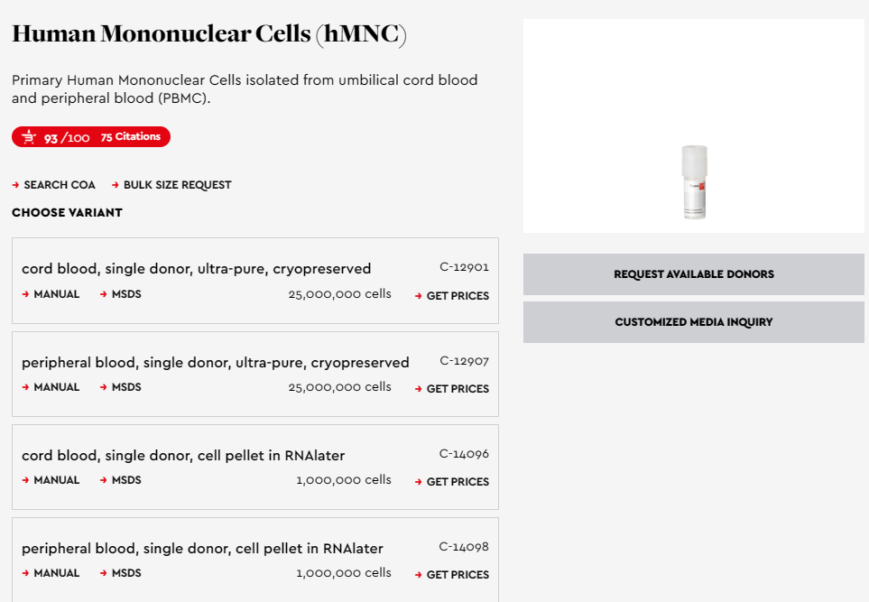Open MANUAL for C-14096 RNAlater variant
The image size is (869, 602).
(51, 480)
